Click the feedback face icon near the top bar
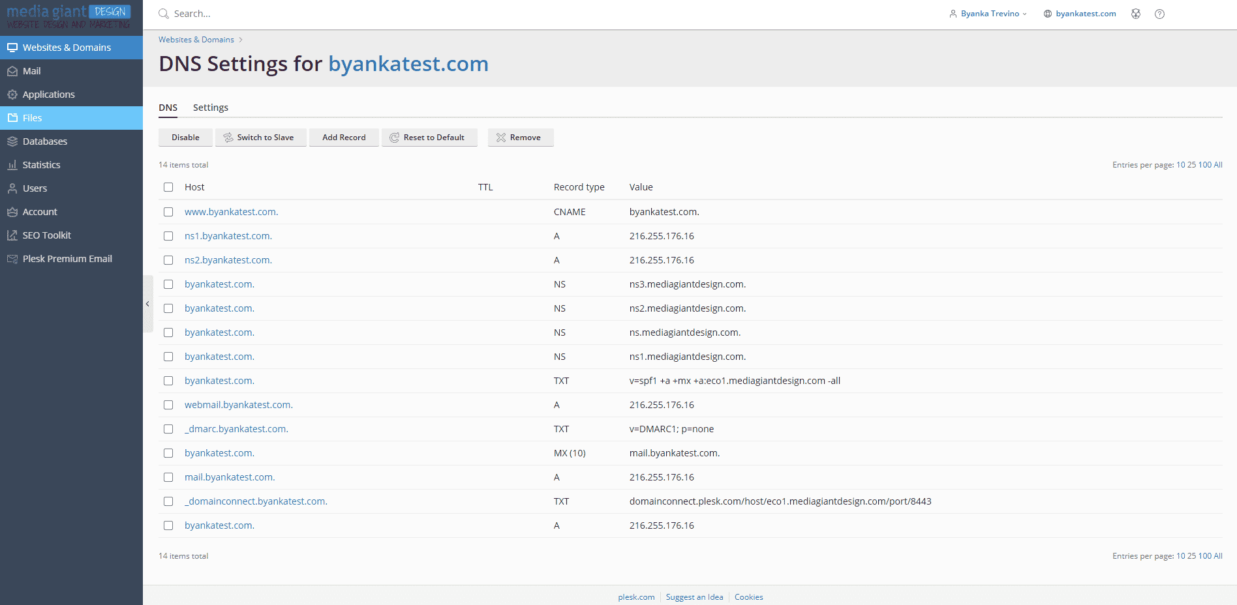Viewport: 1237px width, 605px height. point(1136,13)
